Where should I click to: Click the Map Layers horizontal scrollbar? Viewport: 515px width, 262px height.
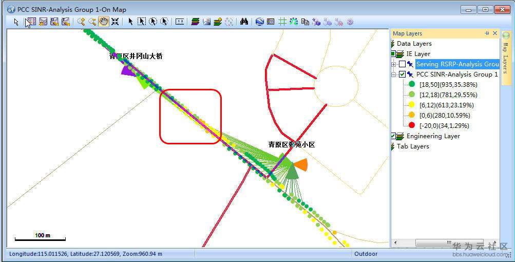446,242
